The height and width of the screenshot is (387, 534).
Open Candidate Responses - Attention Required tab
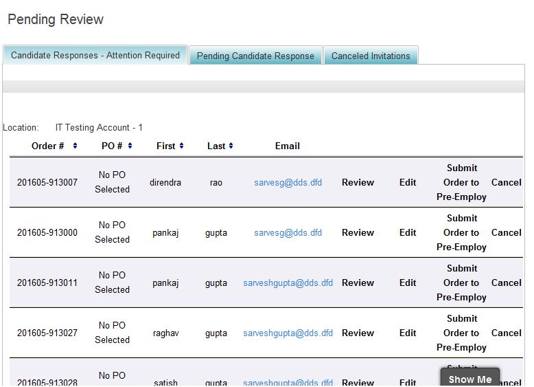tap(95, 55)
